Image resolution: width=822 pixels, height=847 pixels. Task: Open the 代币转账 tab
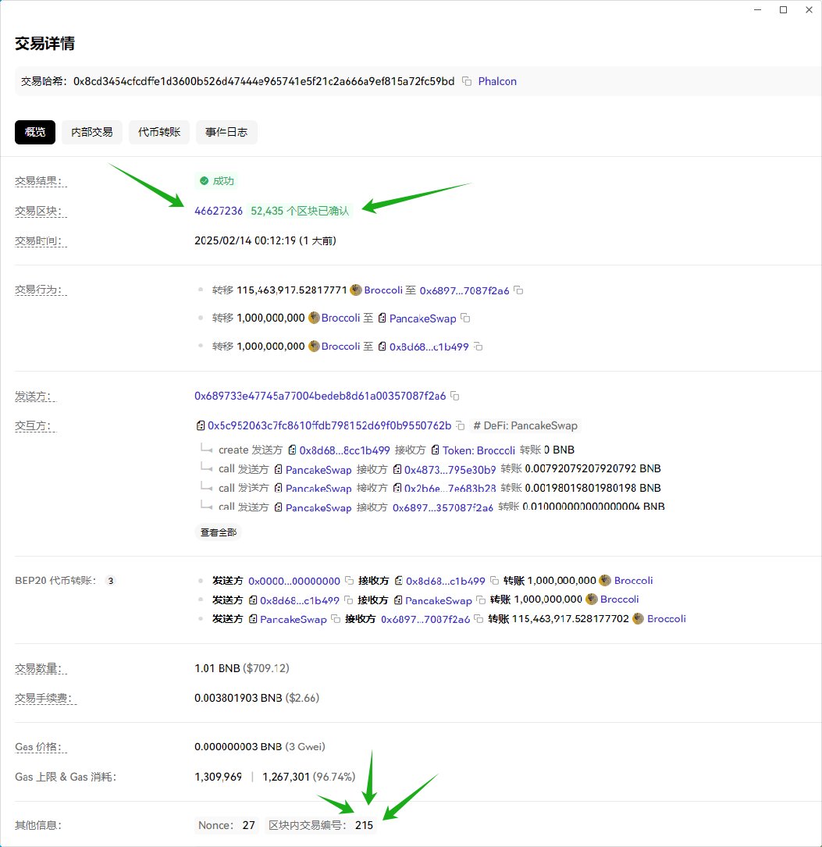158,132
